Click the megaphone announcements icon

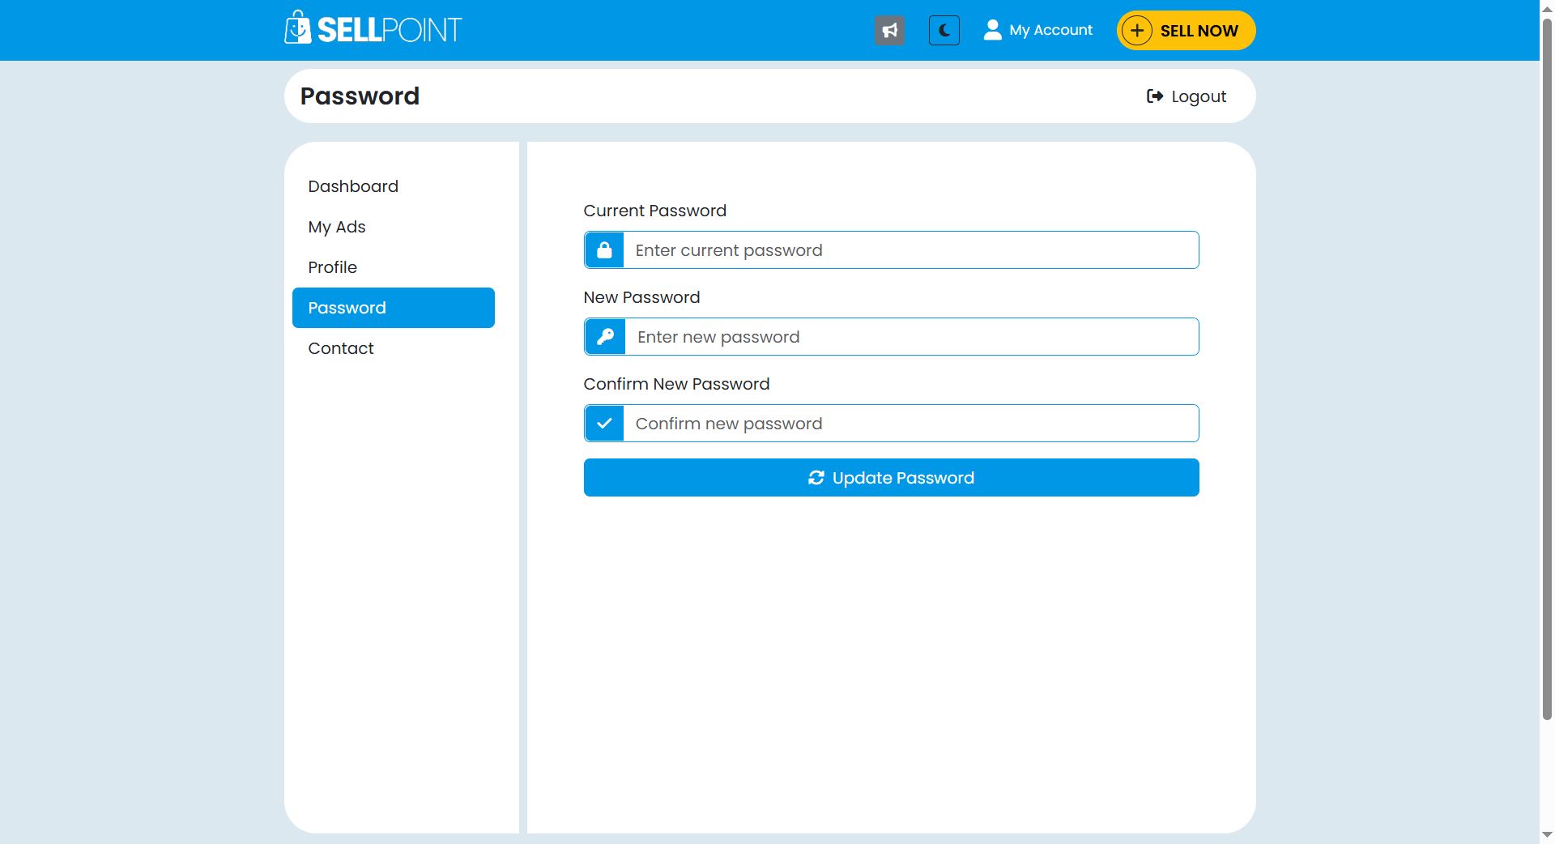[x=889, y=31]
